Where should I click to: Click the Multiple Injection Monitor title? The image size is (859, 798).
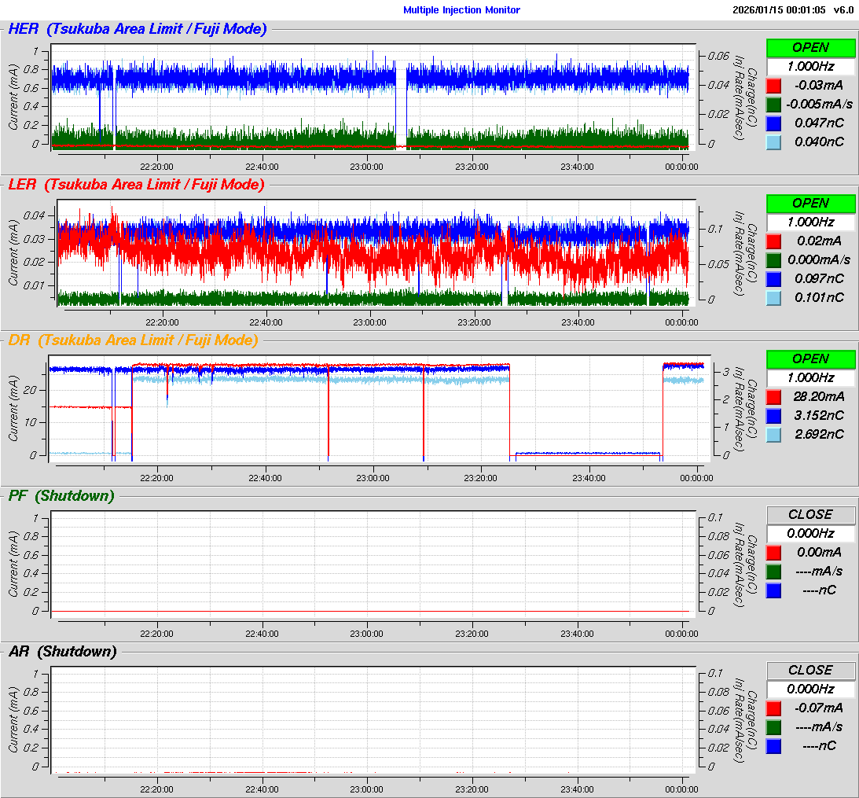tap(461, 10)
